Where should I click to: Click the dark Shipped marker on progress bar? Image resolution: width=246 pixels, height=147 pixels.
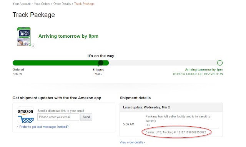coord(101,63)
